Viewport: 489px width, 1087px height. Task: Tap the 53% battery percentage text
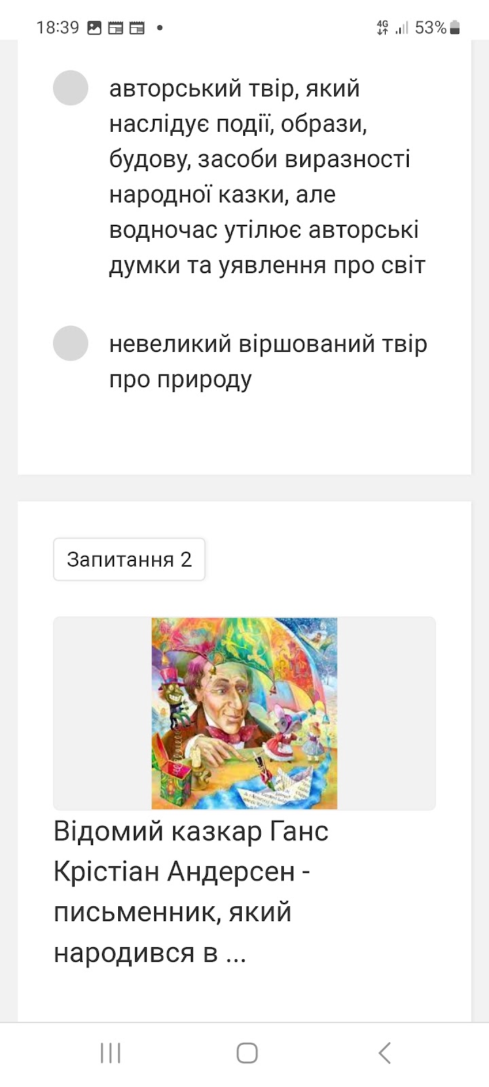pos(431,28)
